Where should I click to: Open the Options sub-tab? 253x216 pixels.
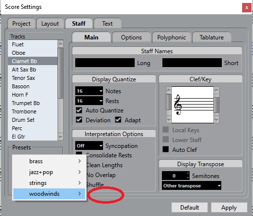click(131, 37)
